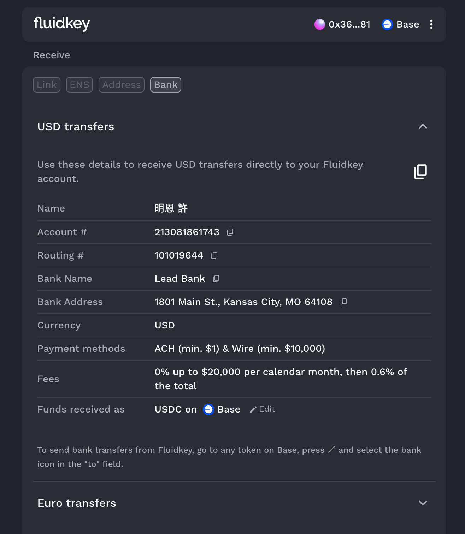
Task: Collapse the USD transfers section
Action: coord(423,126)
